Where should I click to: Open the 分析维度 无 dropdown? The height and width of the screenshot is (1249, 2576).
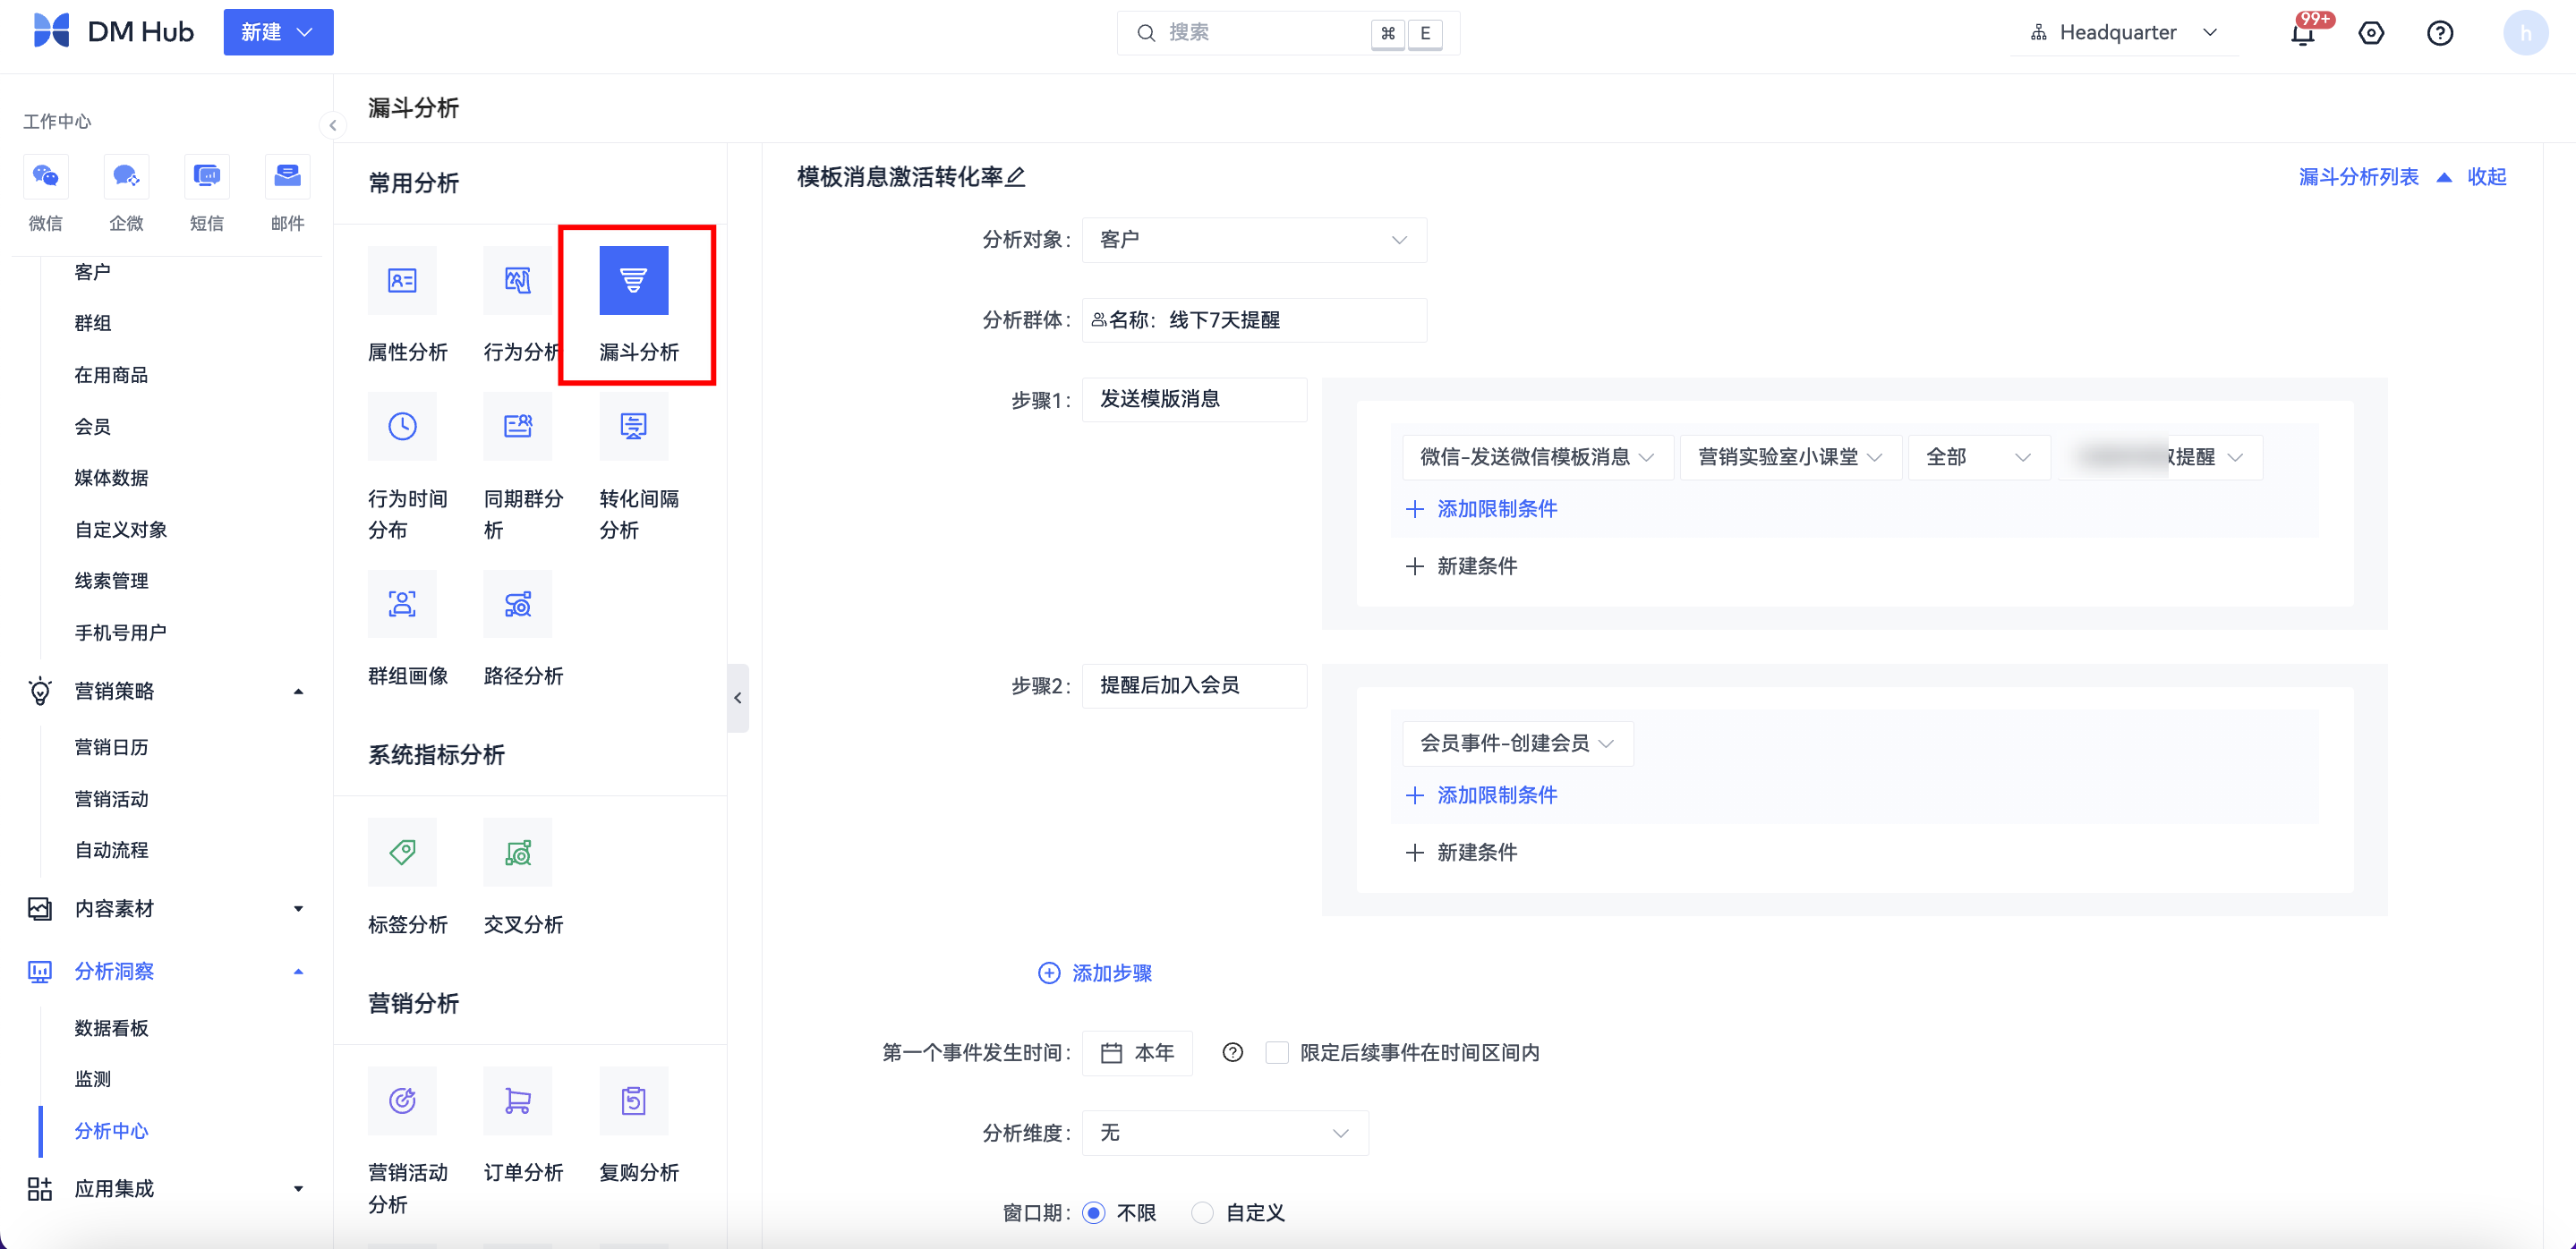click(1225, 1132)
